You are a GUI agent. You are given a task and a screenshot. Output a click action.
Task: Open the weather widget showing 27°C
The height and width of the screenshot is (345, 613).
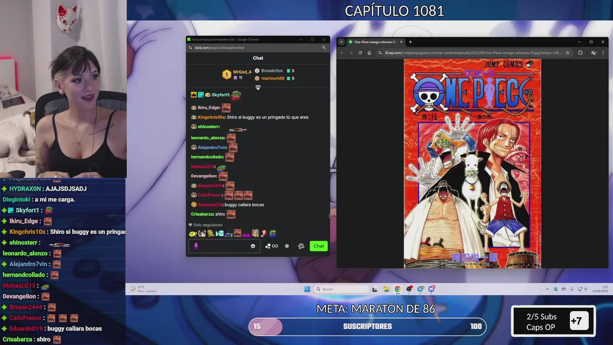point(142,289)
